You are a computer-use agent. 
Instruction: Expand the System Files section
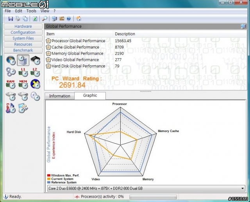click(x=23, y=38)
